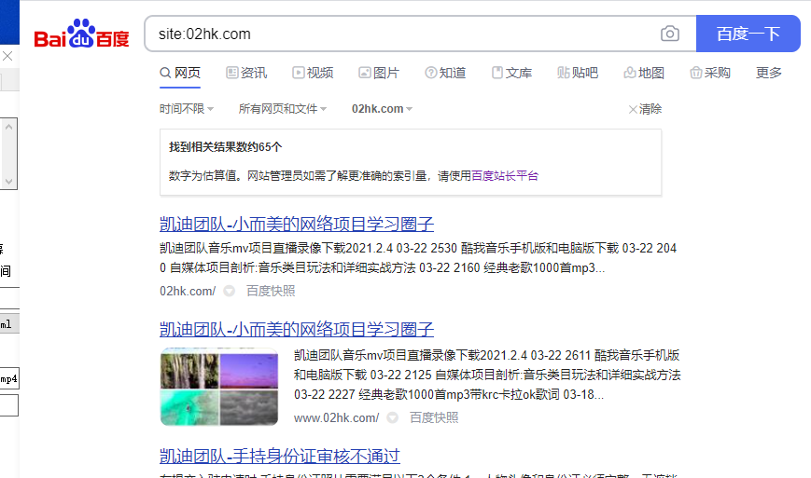Viewport: 811px width, 478px height.
Task: Open the 贴吧 tab
Action: click(x=578, y=73)
